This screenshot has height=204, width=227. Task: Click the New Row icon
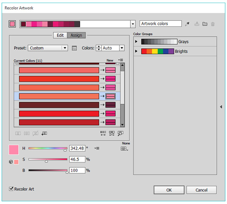click(44, 133)
